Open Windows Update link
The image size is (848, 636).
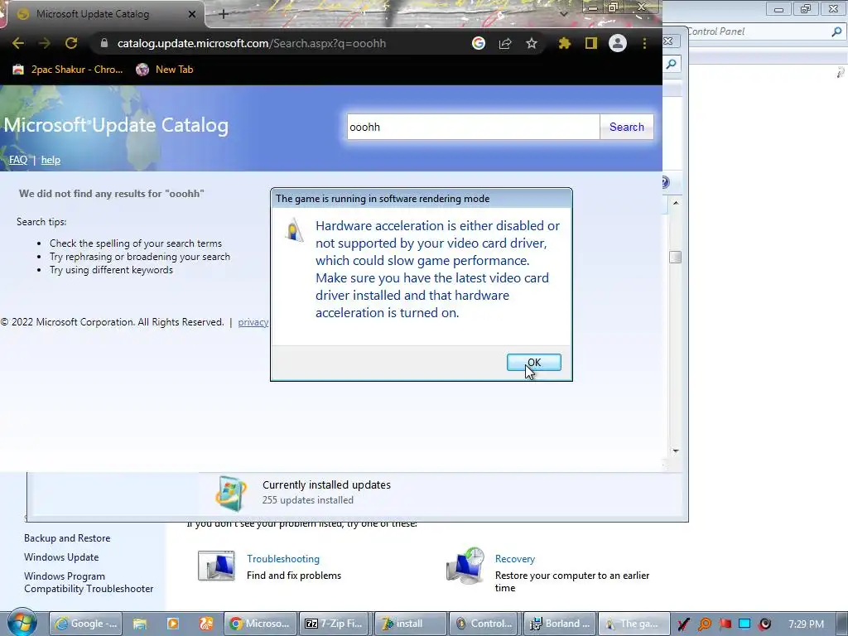tap(61, 557)
